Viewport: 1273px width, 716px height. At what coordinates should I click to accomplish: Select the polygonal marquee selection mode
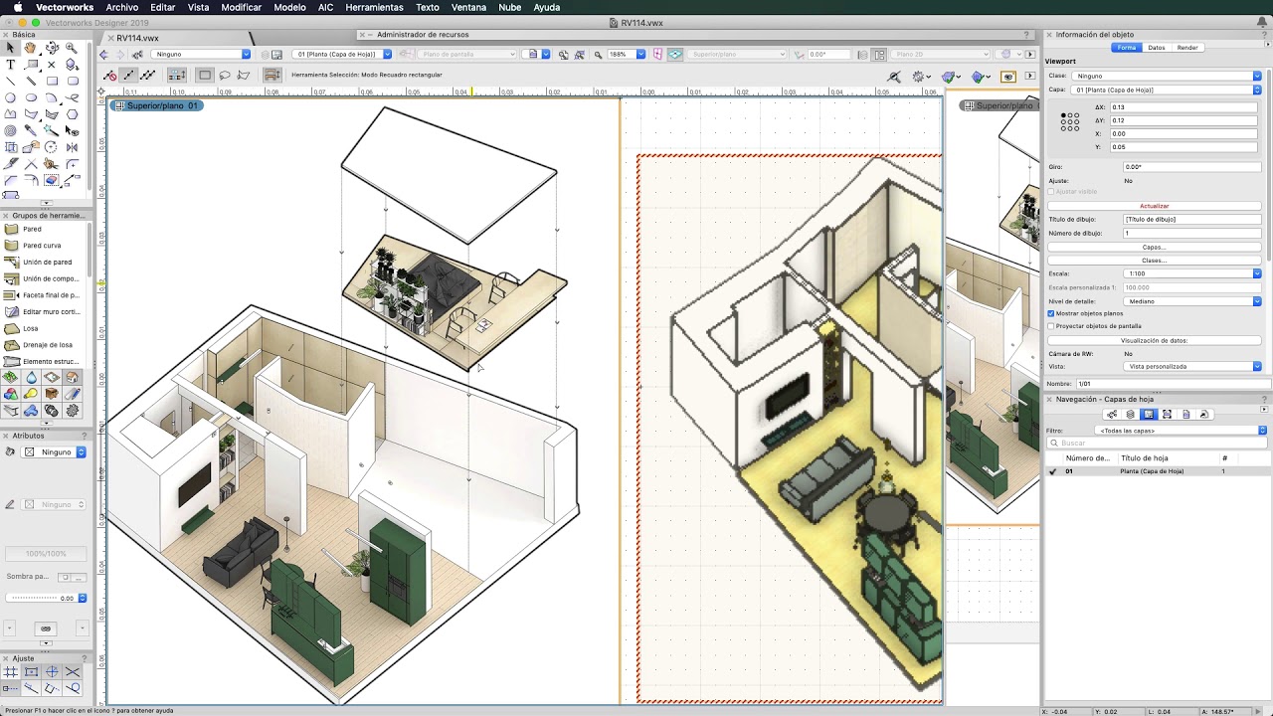click(243, 75)
